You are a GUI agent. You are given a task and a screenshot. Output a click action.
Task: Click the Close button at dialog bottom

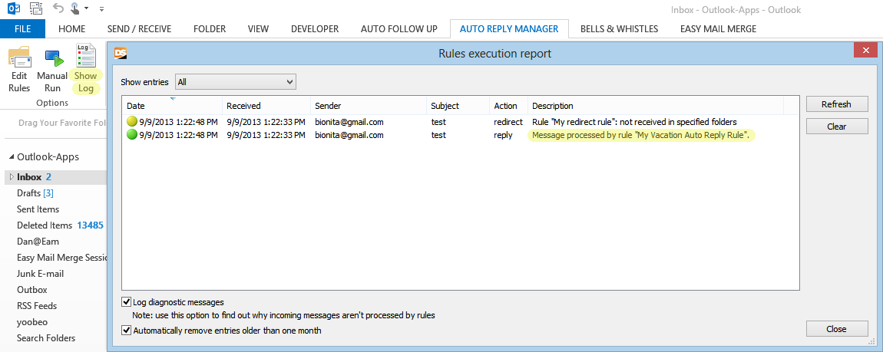point(836,329)
